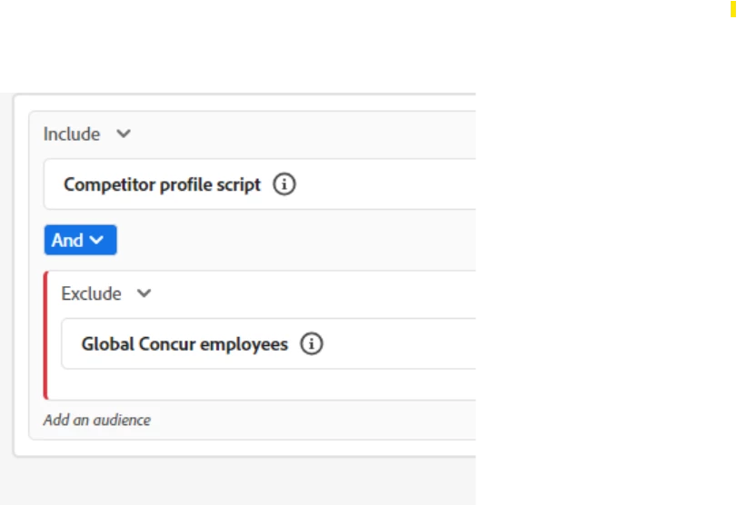
Task: Click the Exclude label text
Action: coord(91,293)
